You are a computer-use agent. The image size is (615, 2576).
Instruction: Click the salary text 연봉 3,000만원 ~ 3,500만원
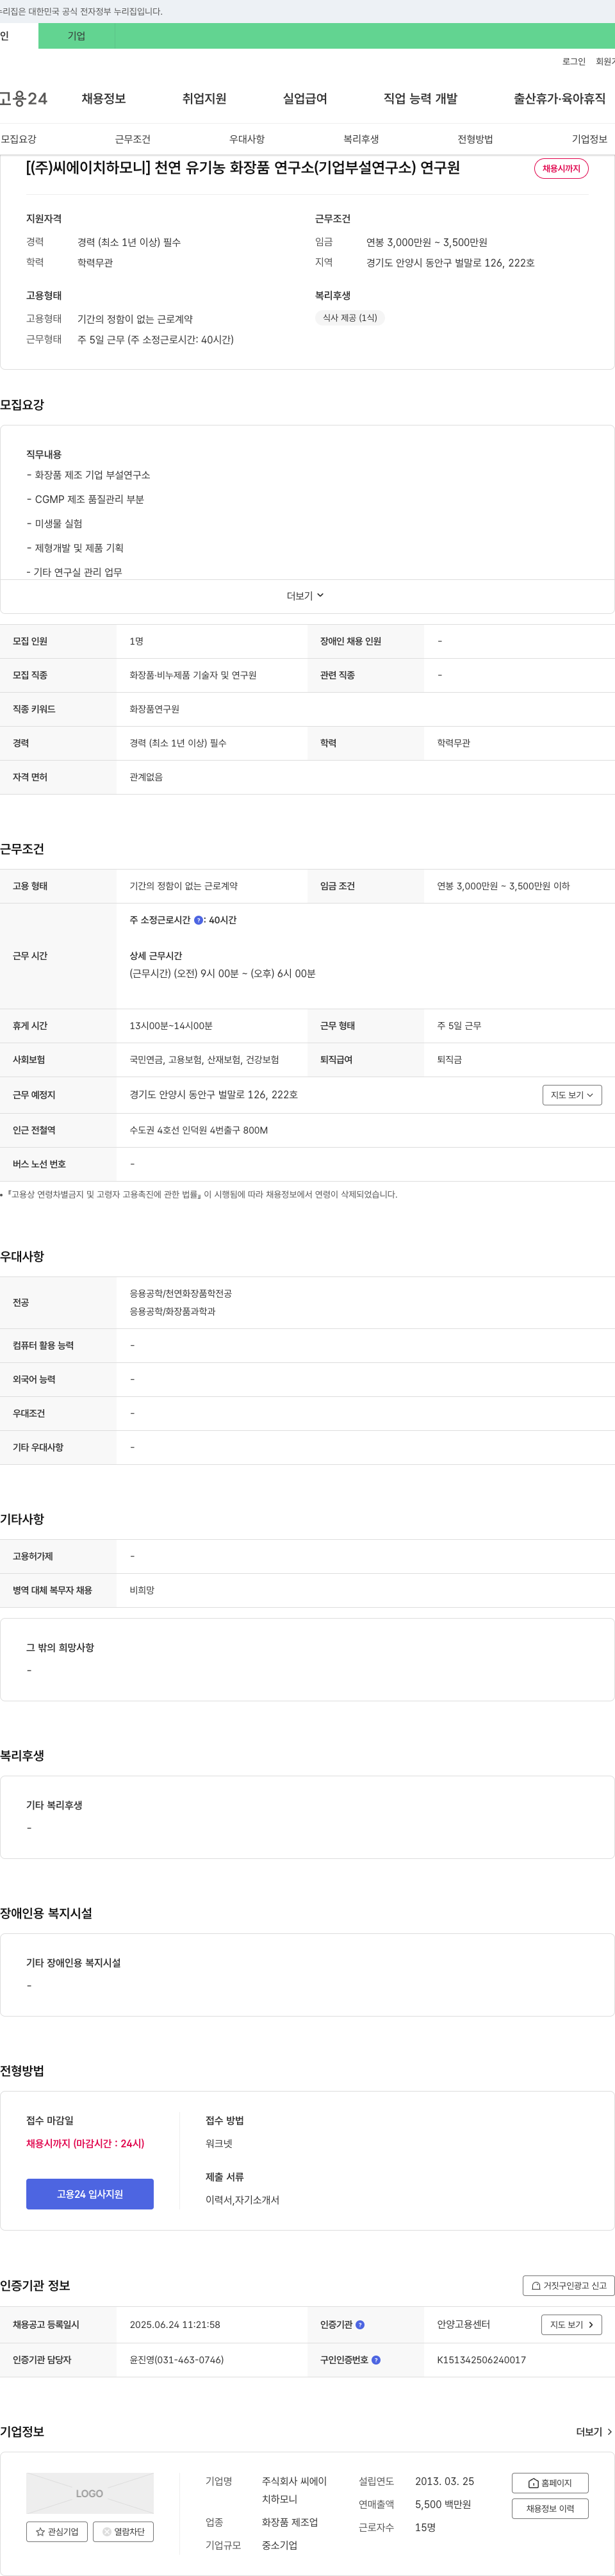pos(427,242)
